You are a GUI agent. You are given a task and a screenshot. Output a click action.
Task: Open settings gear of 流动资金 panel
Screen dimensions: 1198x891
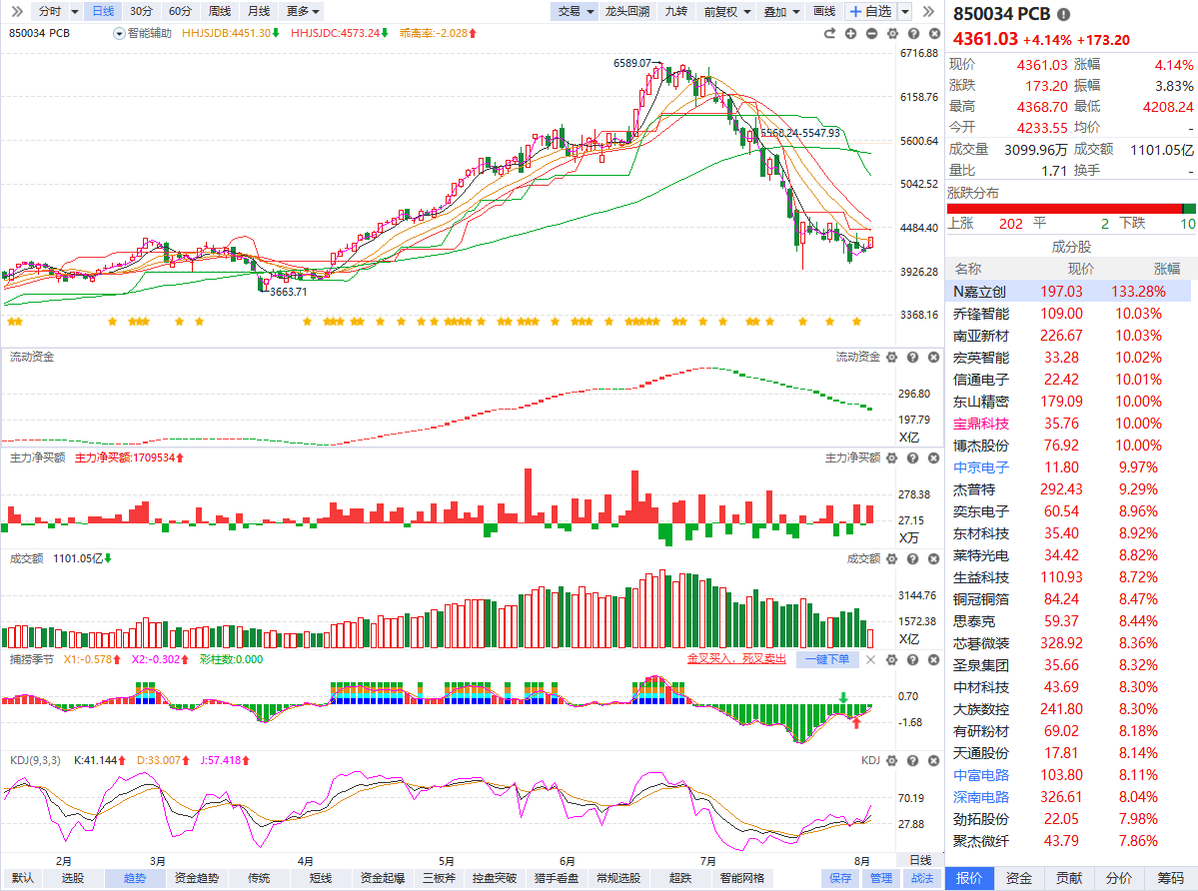(x=891, y=358)
